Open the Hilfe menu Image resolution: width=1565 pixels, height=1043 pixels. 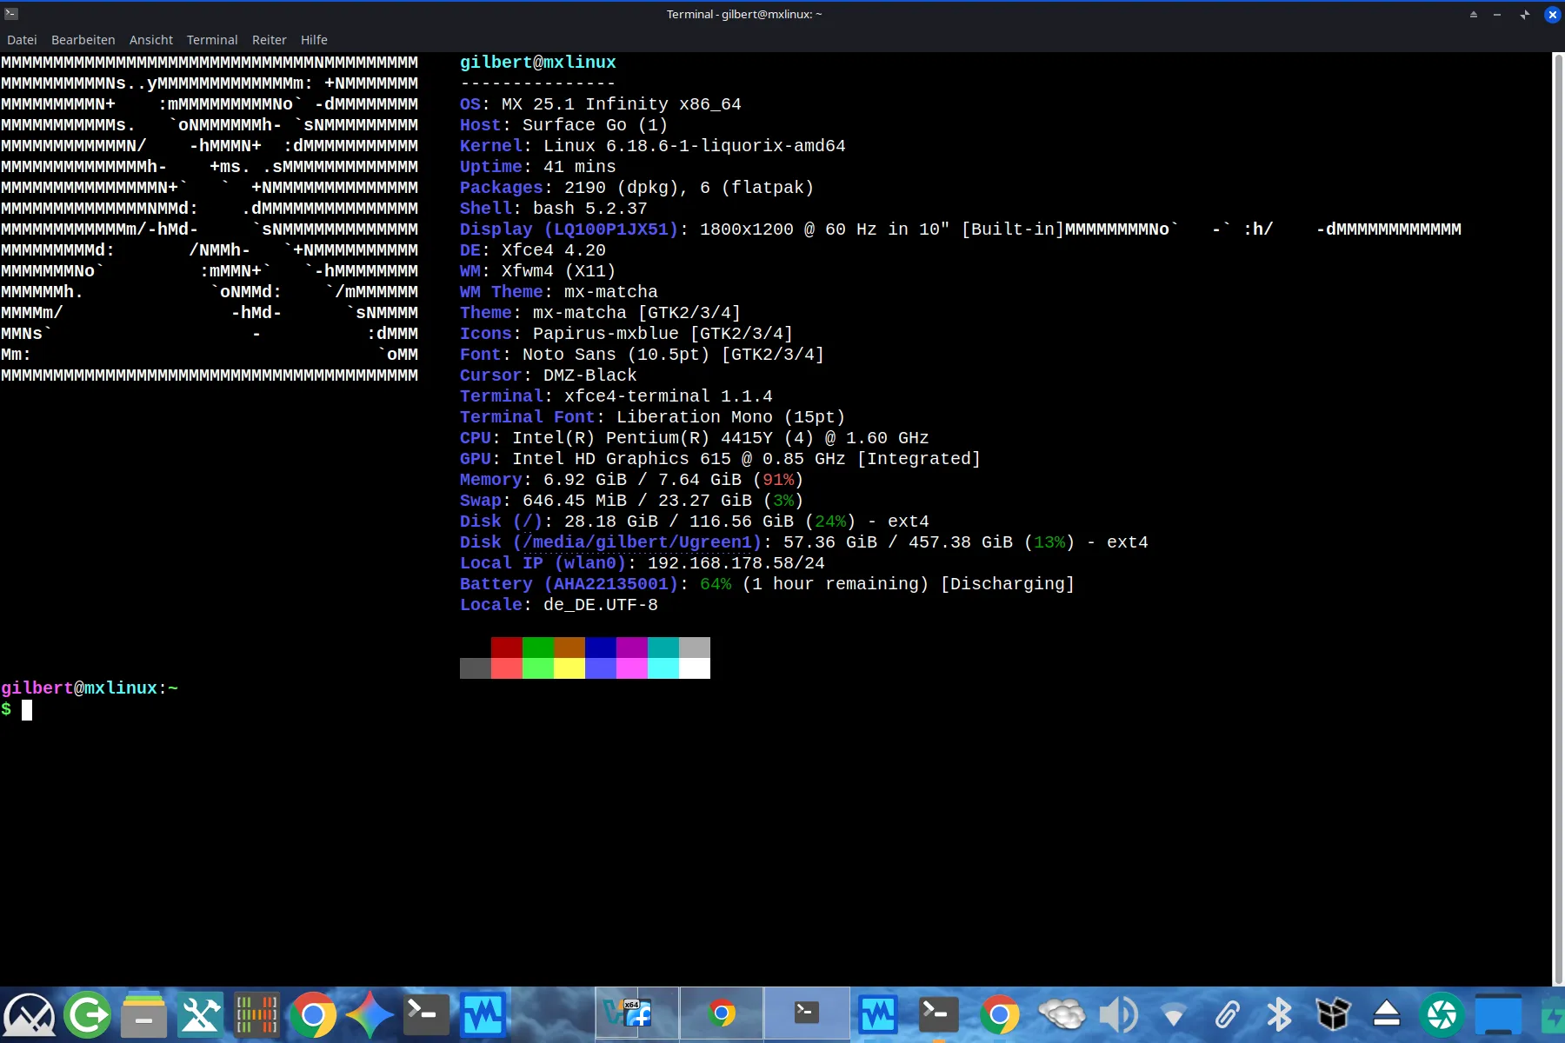pos(314,40)
